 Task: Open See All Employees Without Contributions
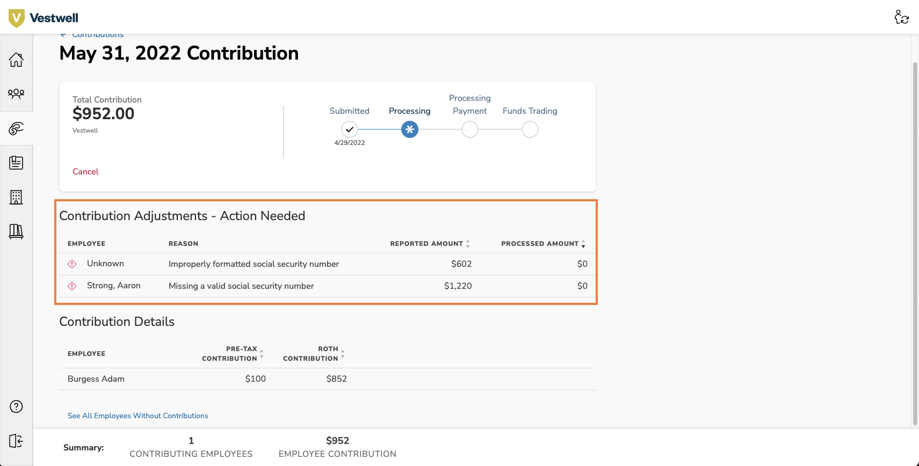(138, 416)
